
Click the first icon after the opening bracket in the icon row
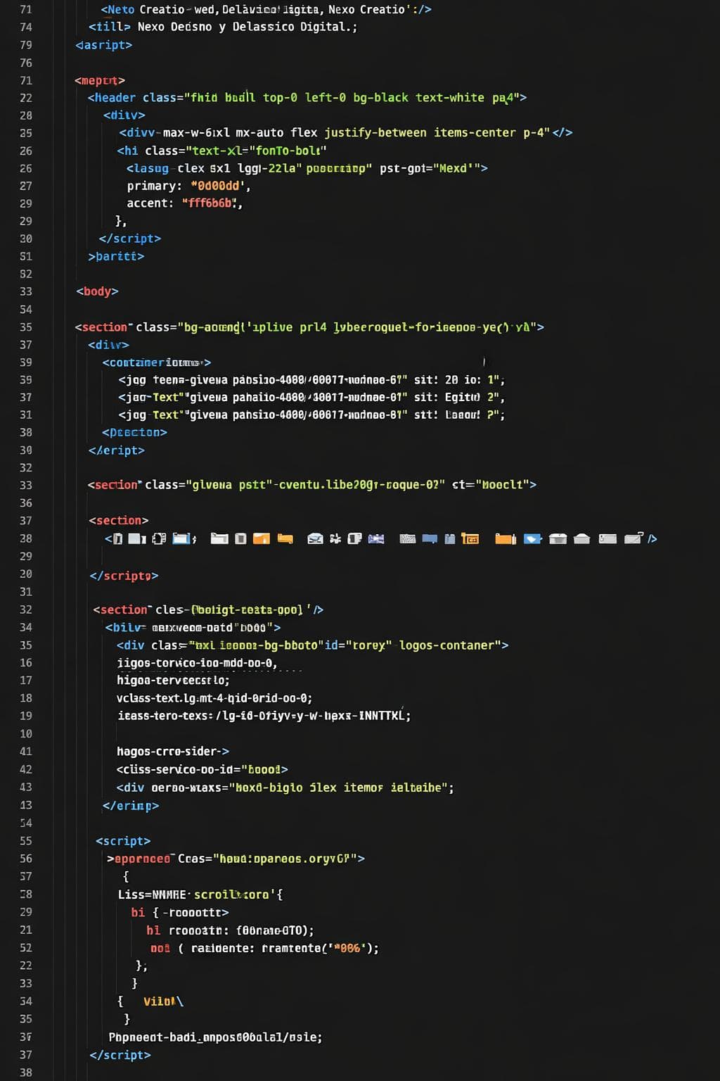click(117, 538)
